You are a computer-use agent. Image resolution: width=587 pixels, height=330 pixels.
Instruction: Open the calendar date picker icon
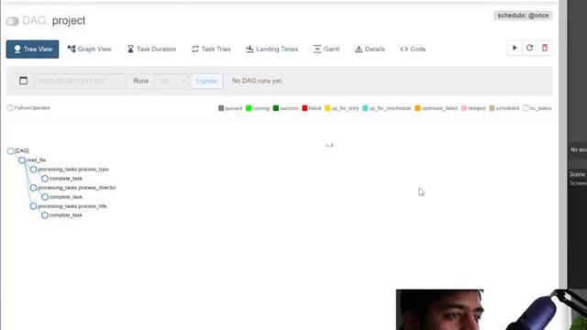tap(23, 81)
